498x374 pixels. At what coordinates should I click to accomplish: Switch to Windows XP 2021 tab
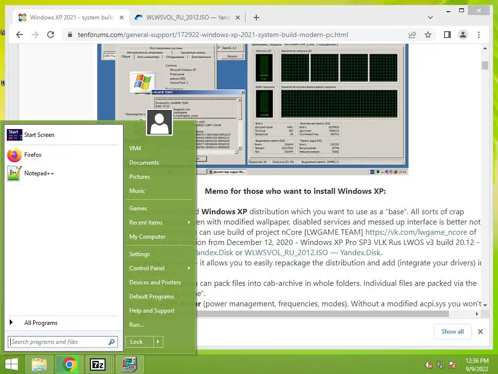click(71, 18)
